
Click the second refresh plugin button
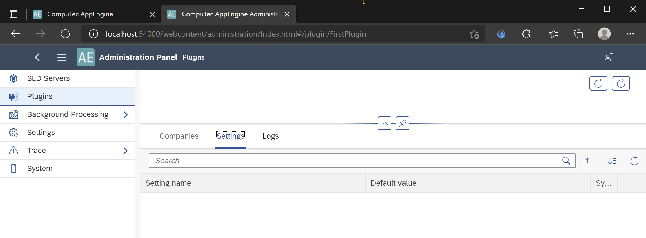point(621,83)
